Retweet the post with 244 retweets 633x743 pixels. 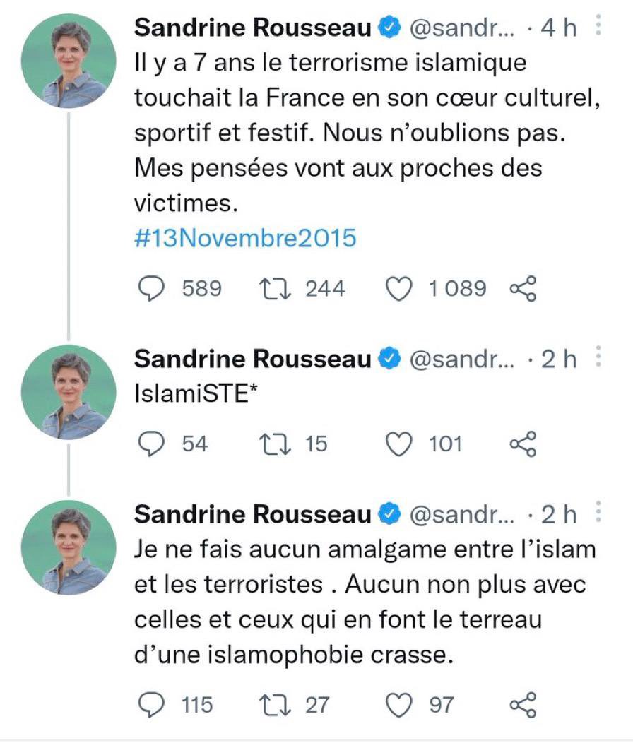275,289
